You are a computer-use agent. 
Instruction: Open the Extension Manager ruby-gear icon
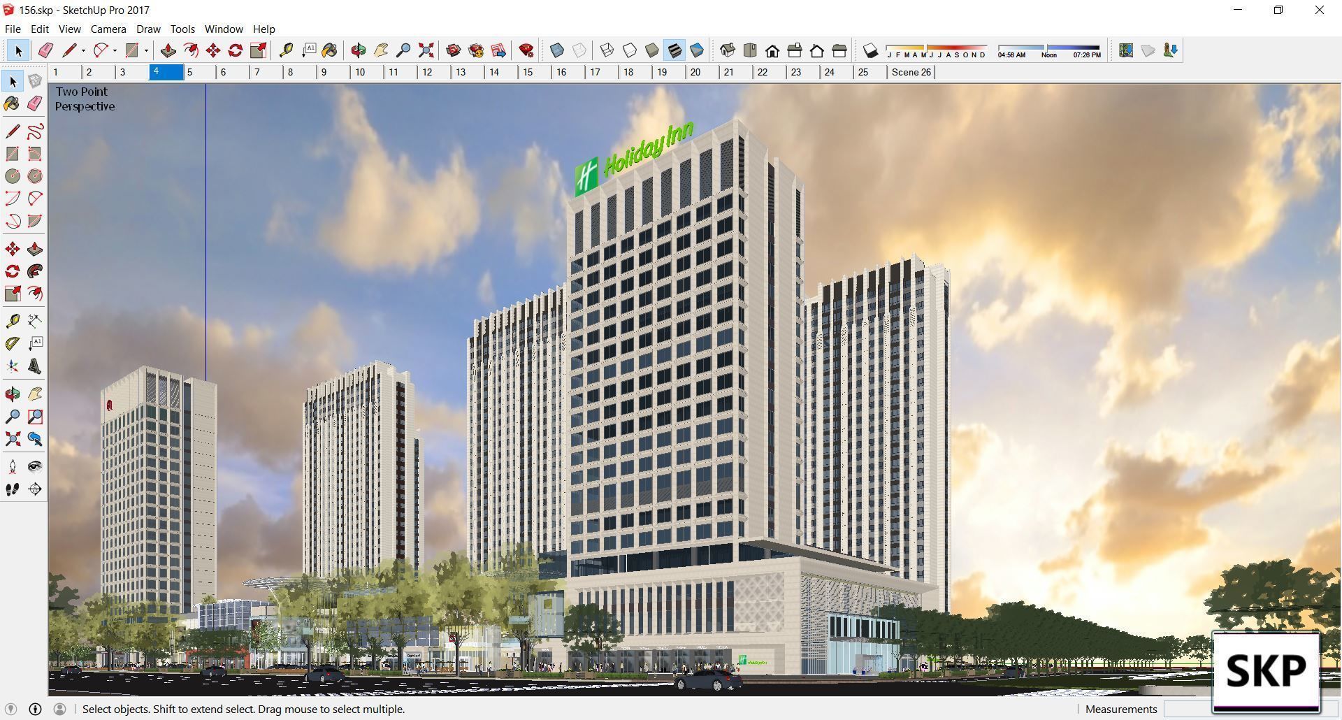(526, 50)
